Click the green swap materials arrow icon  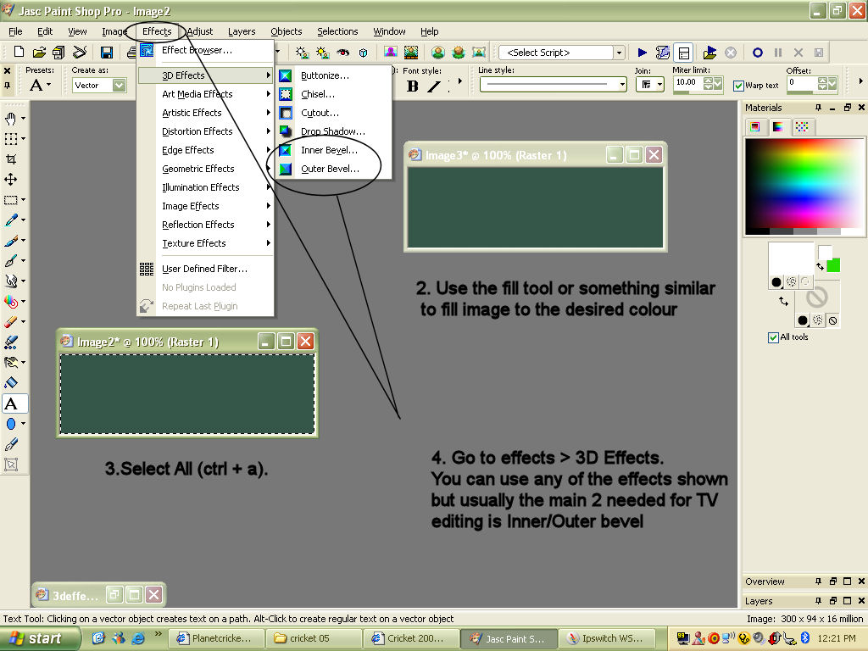[820, 266]
